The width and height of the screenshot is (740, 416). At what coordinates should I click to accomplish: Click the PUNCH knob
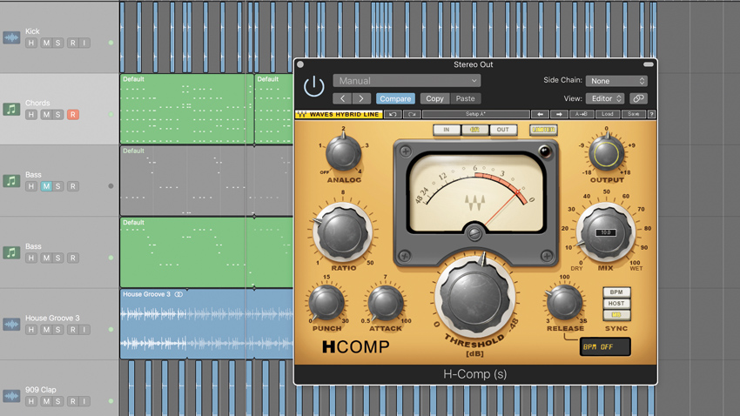(x=326, y=303)
